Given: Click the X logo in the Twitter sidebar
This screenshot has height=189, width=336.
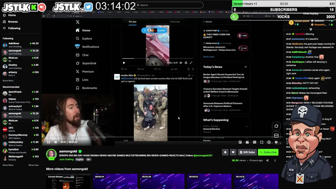Looking at the screenshot, I should [x=77, y=22].
